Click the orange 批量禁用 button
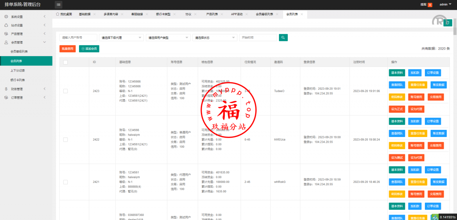The width and height of the screenshot is (457, 220). [x=67, y=48]
